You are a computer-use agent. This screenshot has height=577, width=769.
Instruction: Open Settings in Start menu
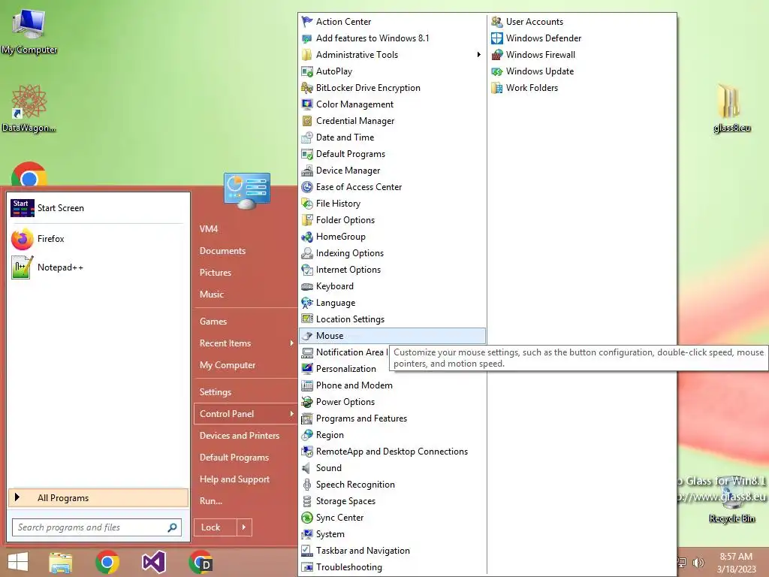[x=216, y=392]
